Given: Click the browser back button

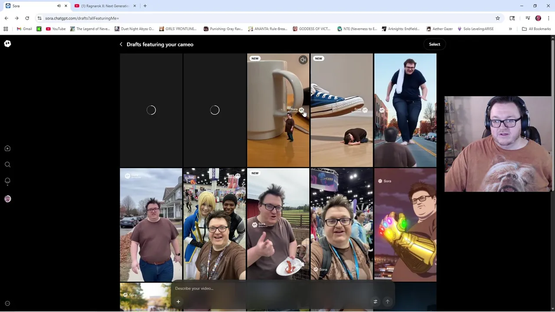Looking at the screenshot, I should (x=6, y=18).
